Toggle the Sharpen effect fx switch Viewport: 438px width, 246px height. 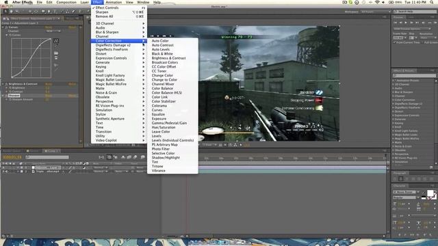[x=6, y=96]
